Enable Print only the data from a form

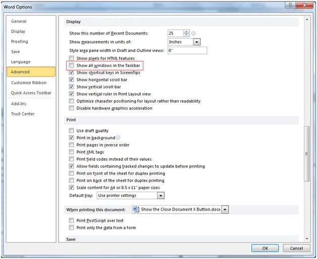(71, 228)
